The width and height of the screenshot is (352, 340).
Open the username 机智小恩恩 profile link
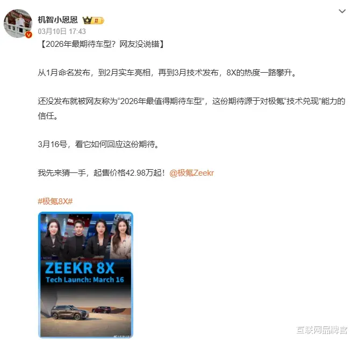tap(58, 20)
